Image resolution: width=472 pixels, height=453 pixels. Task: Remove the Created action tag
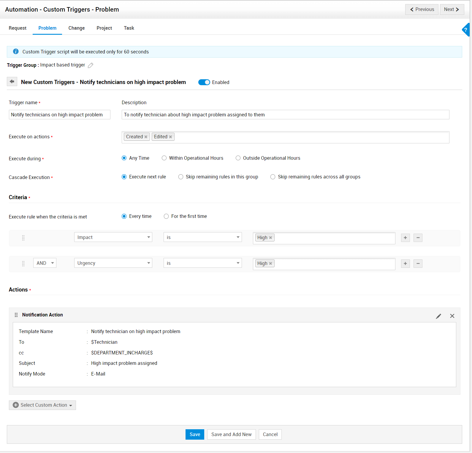146,137
